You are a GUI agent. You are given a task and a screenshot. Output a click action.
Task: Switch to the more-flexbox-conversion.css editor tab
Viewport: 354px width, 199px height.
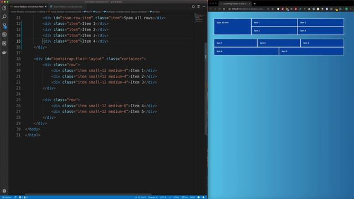tap(67, 7)
